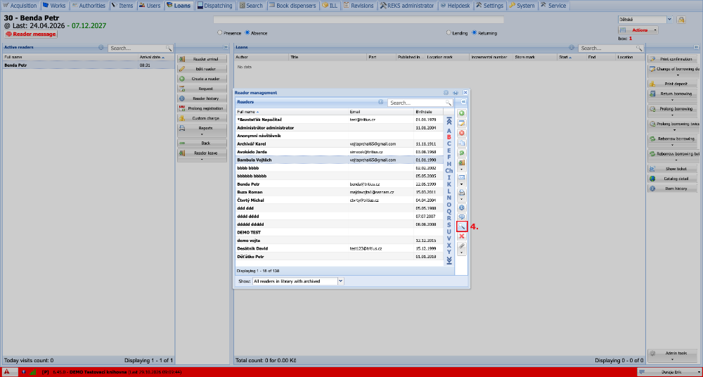Image resolution: width=703 pixels, height=377 pixels.
Task: Click the pin icon in Reader management title bar
Action: point(456,92)
